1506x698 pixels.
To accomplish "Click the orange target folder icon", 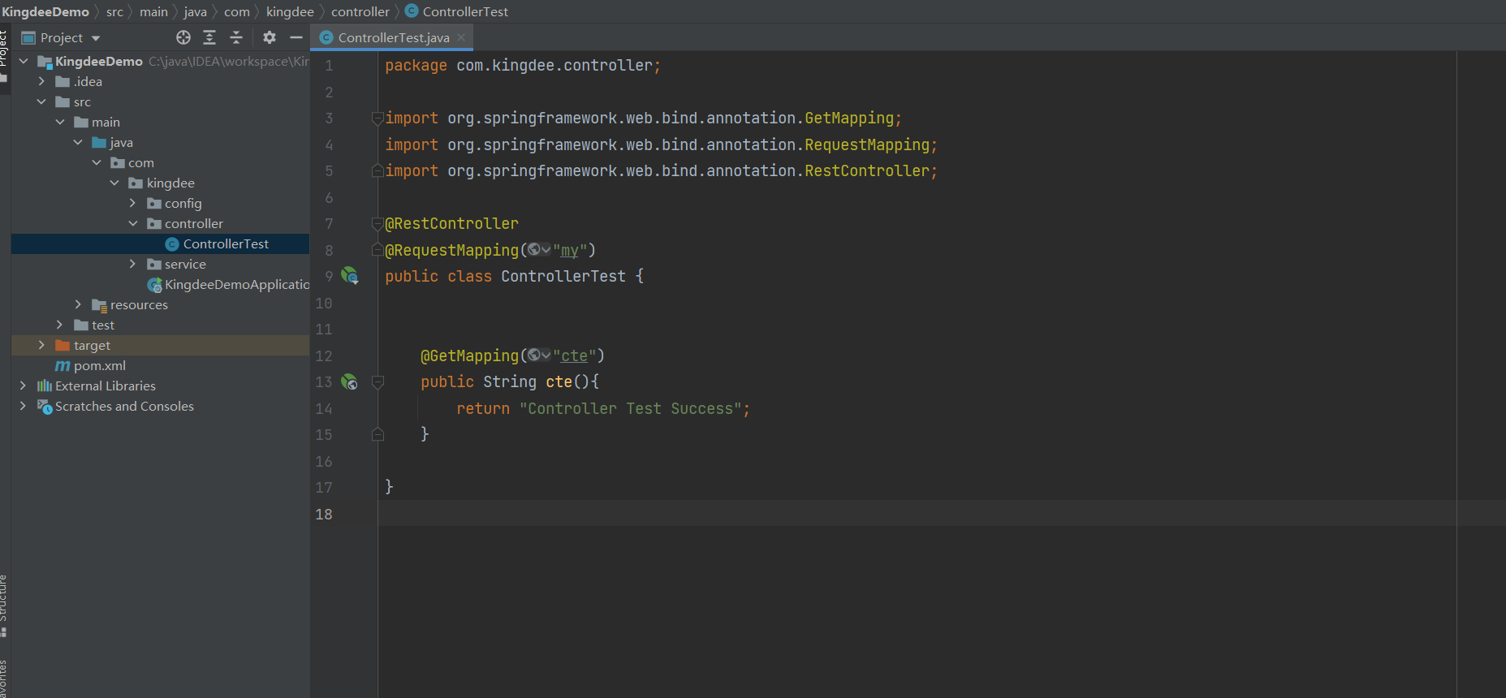I will click(63, 346).
